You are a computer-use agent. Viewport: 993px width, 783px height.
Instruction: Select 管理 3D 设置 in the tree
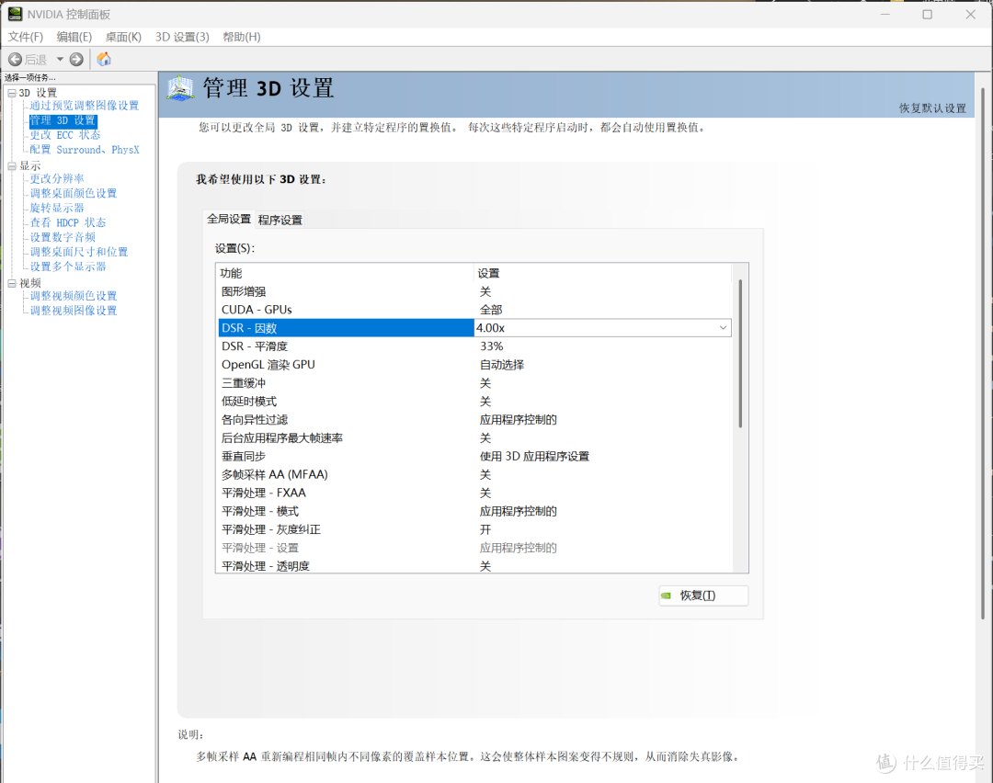[x=63, y=120]
